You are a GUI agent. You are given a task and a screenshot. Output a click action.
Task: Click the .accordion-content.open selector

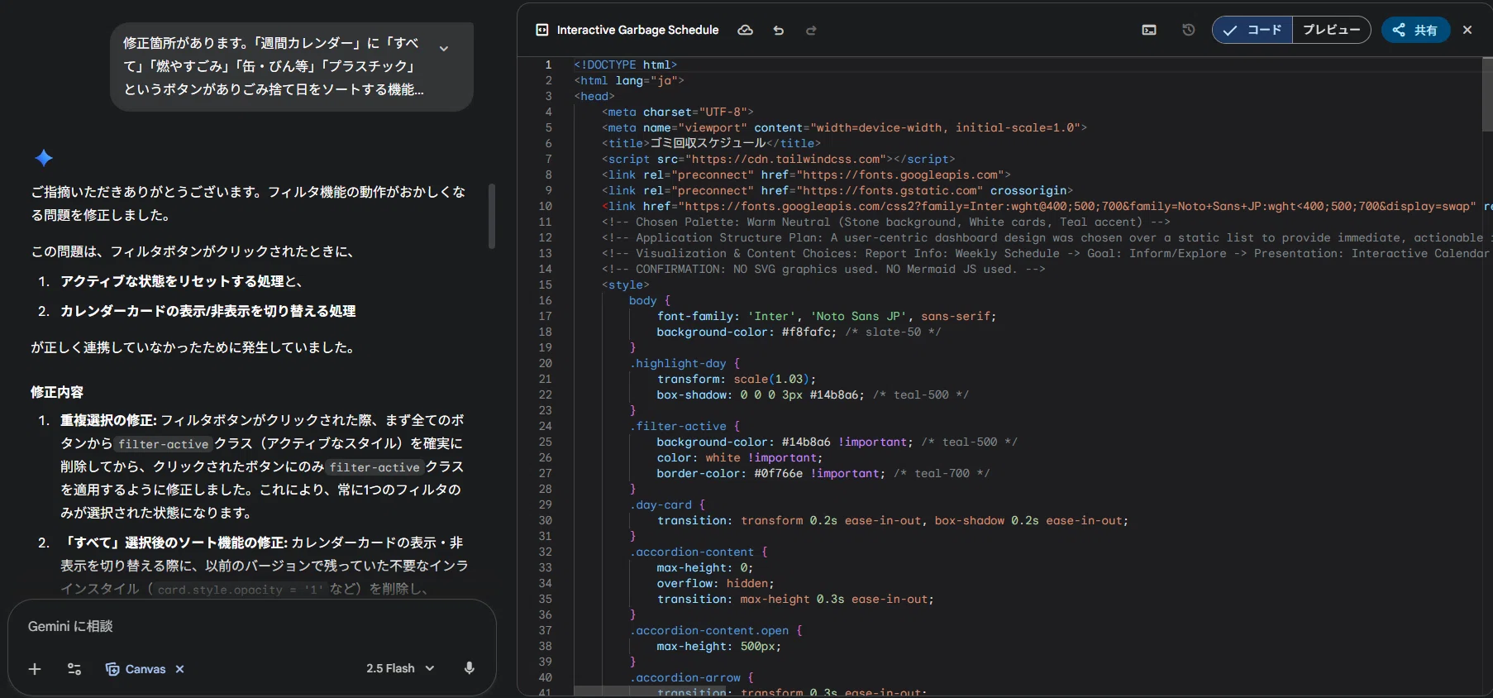pyautogui.click(x=708, y=630)
